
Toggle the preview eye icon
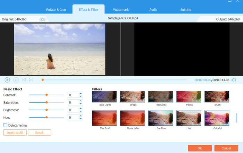(x=42, y=19)
